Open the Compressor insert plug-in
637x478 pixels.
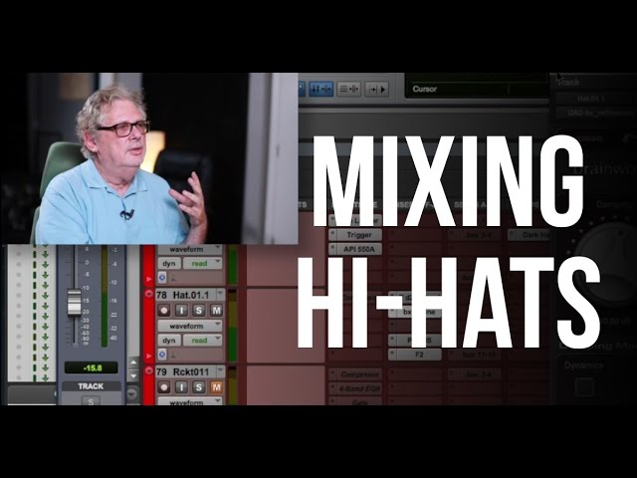click(355, 374)
